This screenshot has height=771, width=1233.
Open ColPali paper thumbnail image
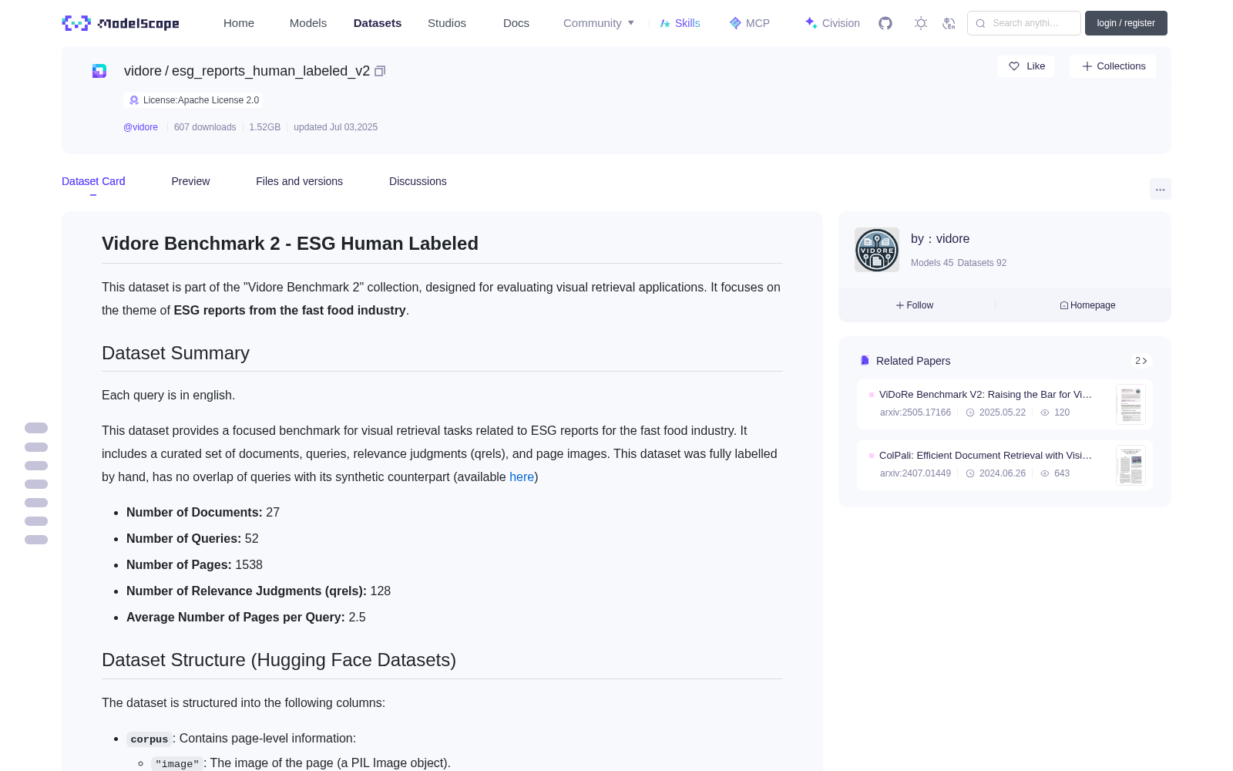click(x=1131, y=465)
